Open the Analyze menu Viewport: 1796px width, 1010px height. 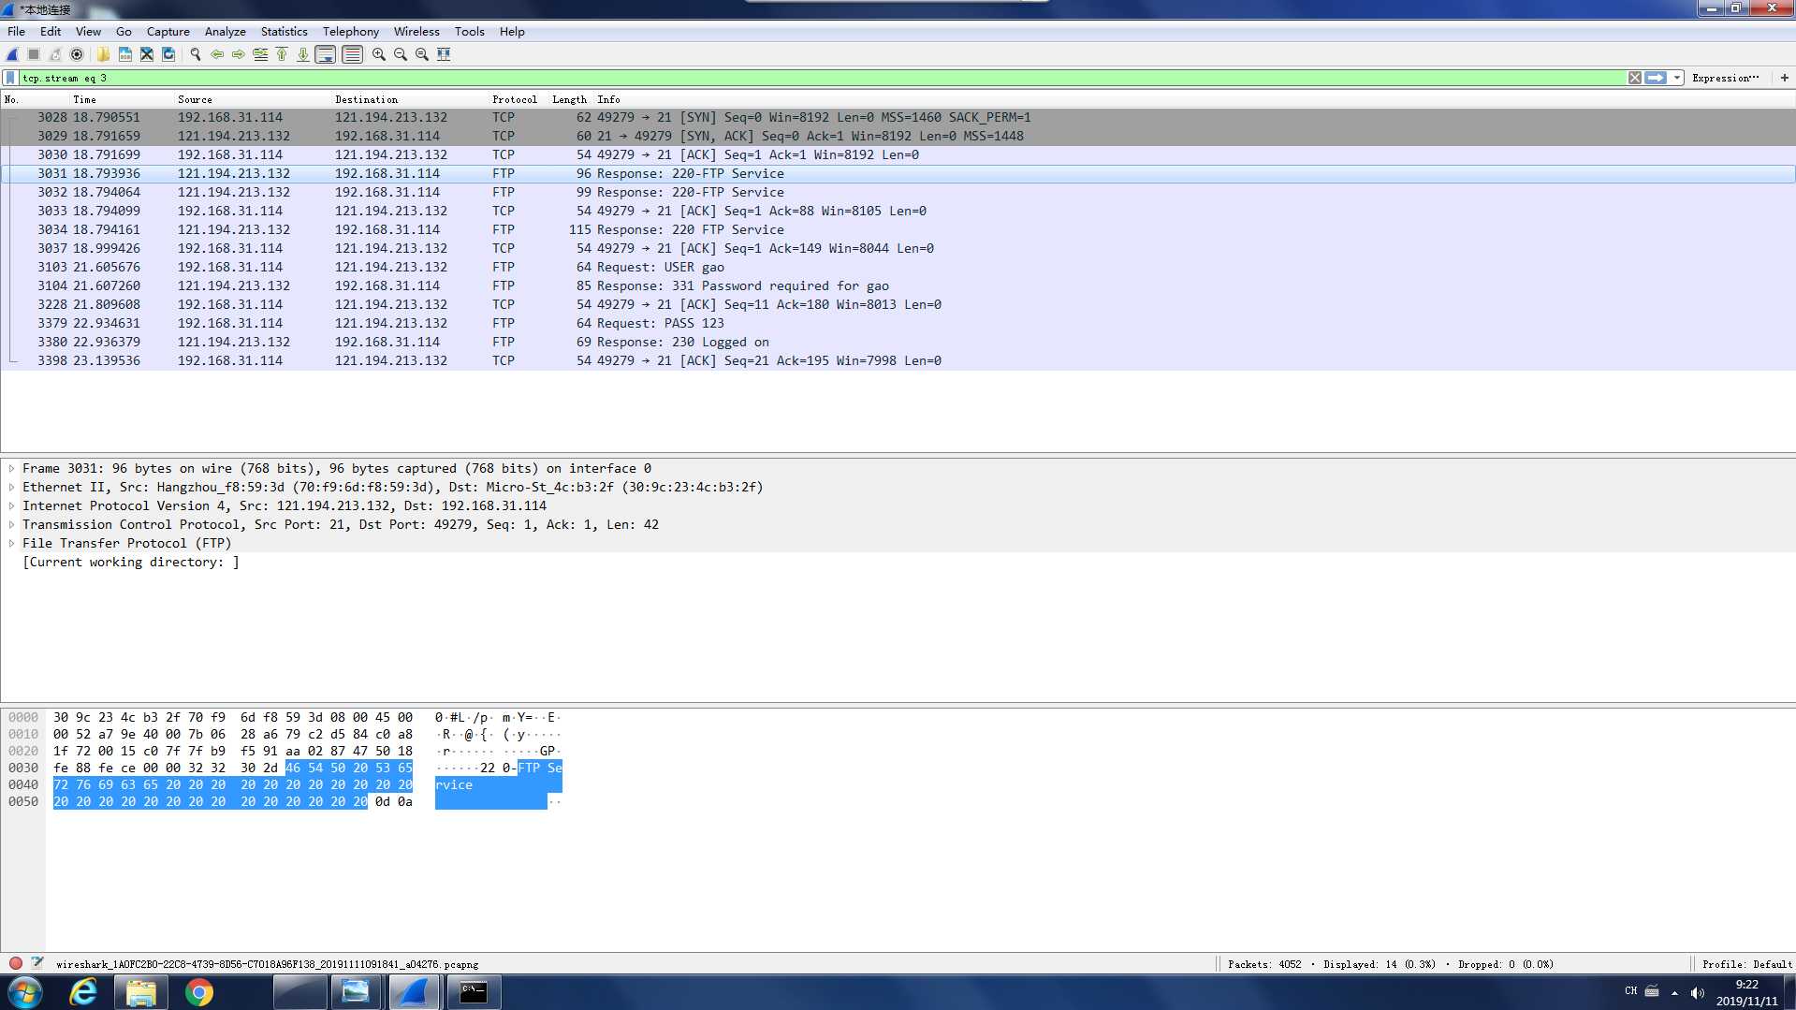tap(225, 31)
